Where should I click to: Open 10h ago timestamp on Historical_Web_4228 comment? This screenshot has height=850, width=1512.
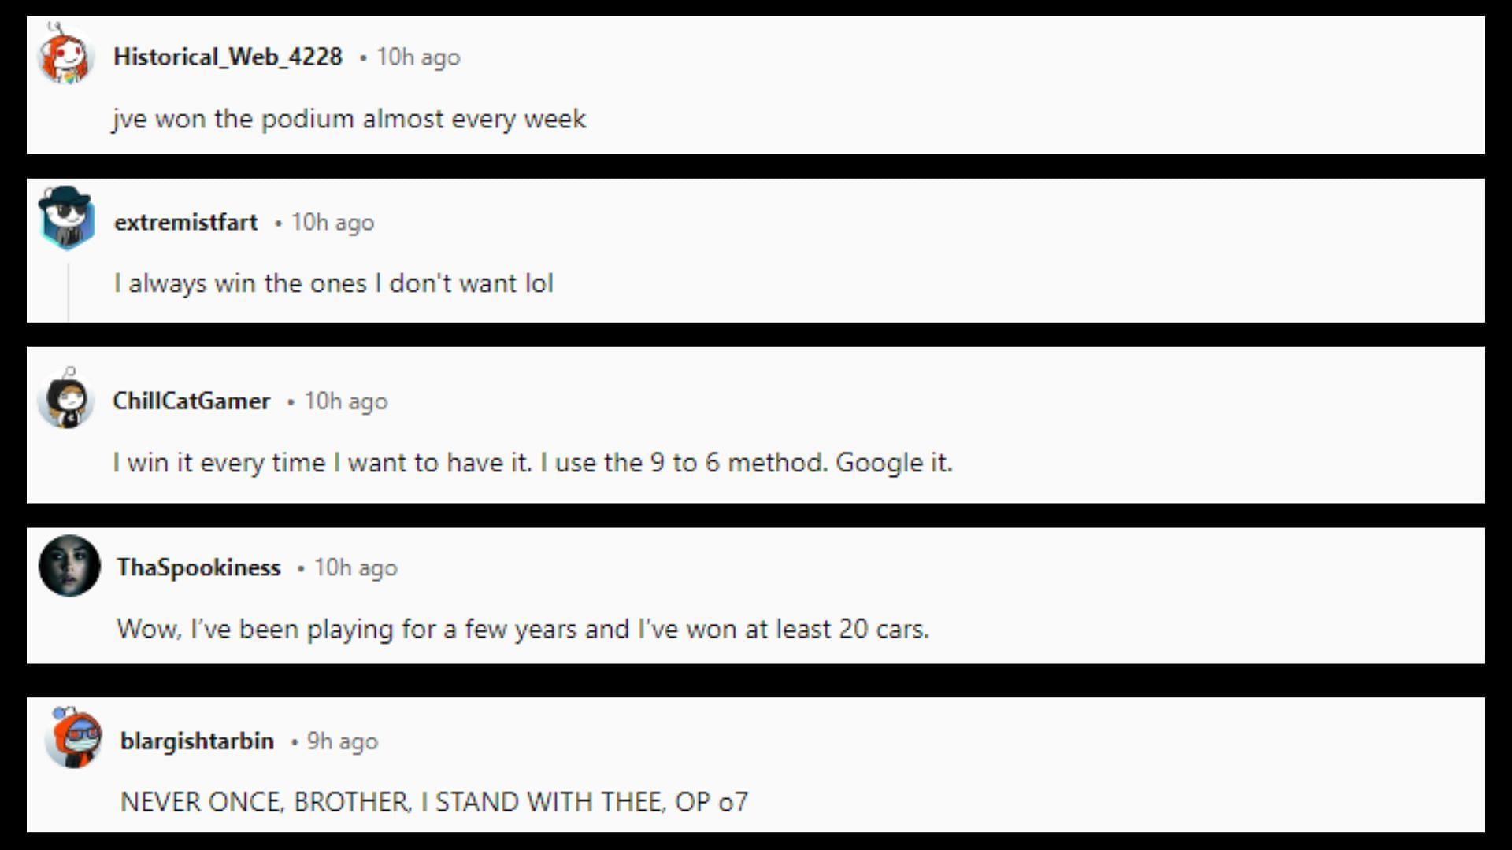[x=418, y=57]
